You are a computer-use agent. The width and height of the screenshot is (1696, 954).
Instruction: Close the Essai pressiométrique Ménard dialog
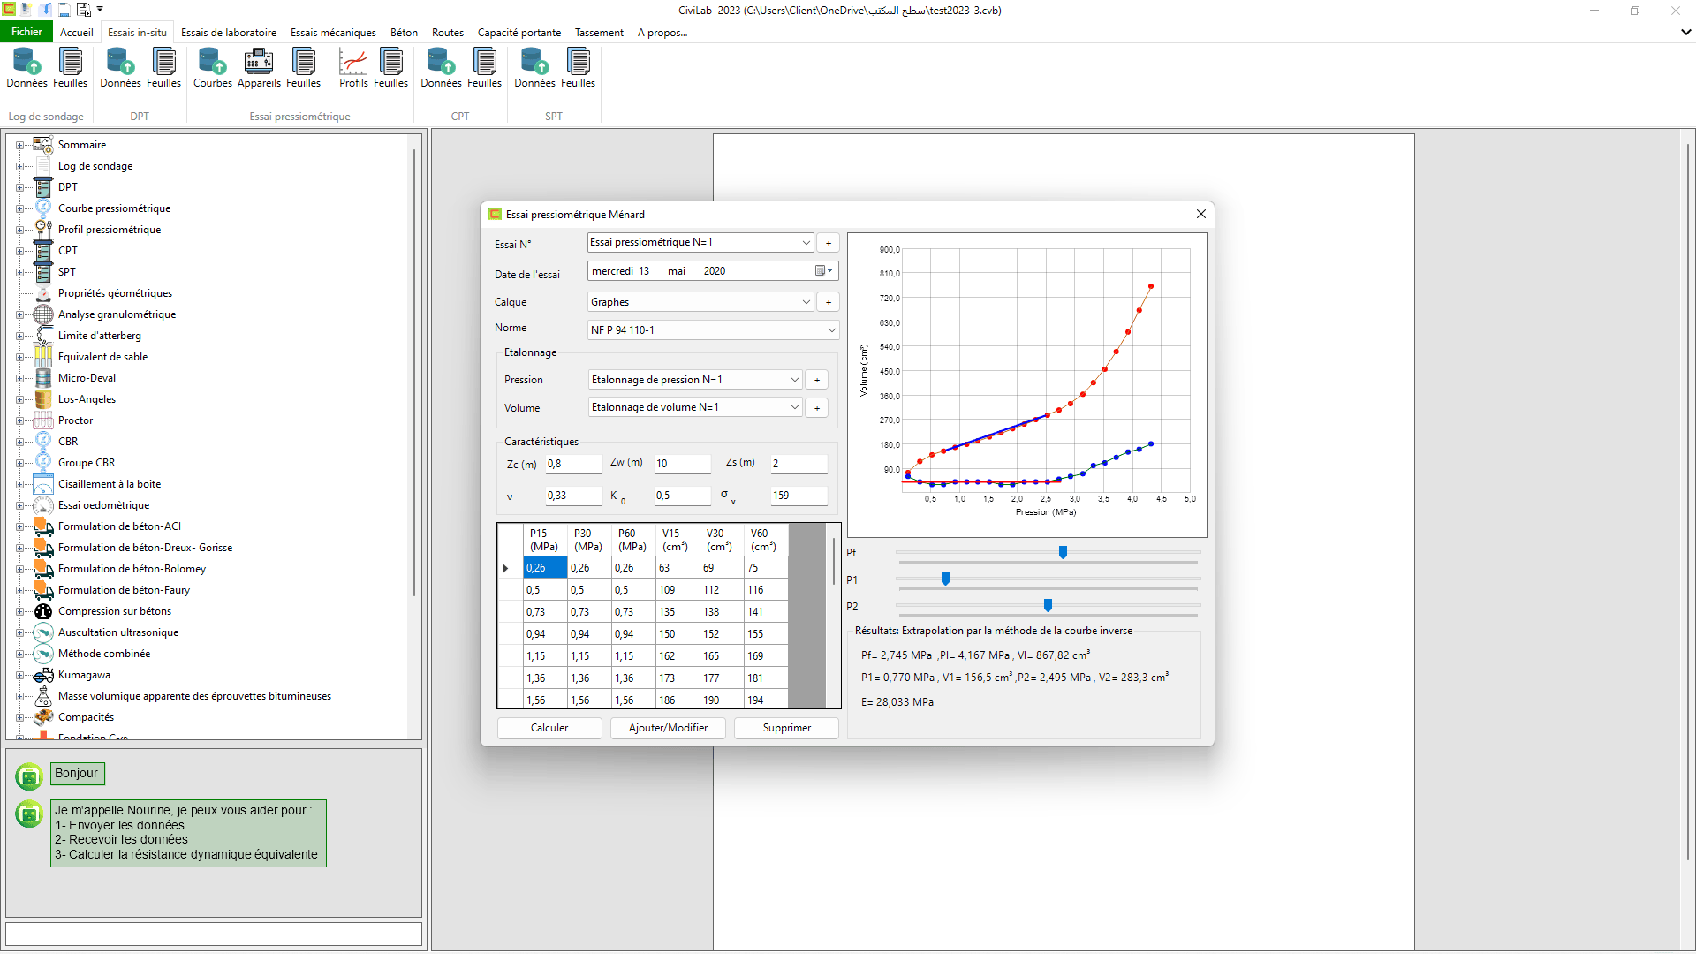(1200, 214)
